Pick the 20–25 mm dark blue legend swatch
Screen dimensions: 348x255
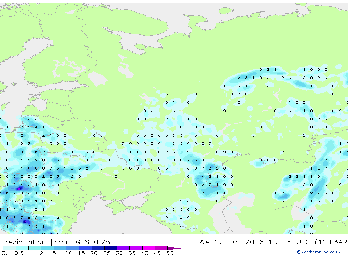pyautogui.click(x=98, y=248)
